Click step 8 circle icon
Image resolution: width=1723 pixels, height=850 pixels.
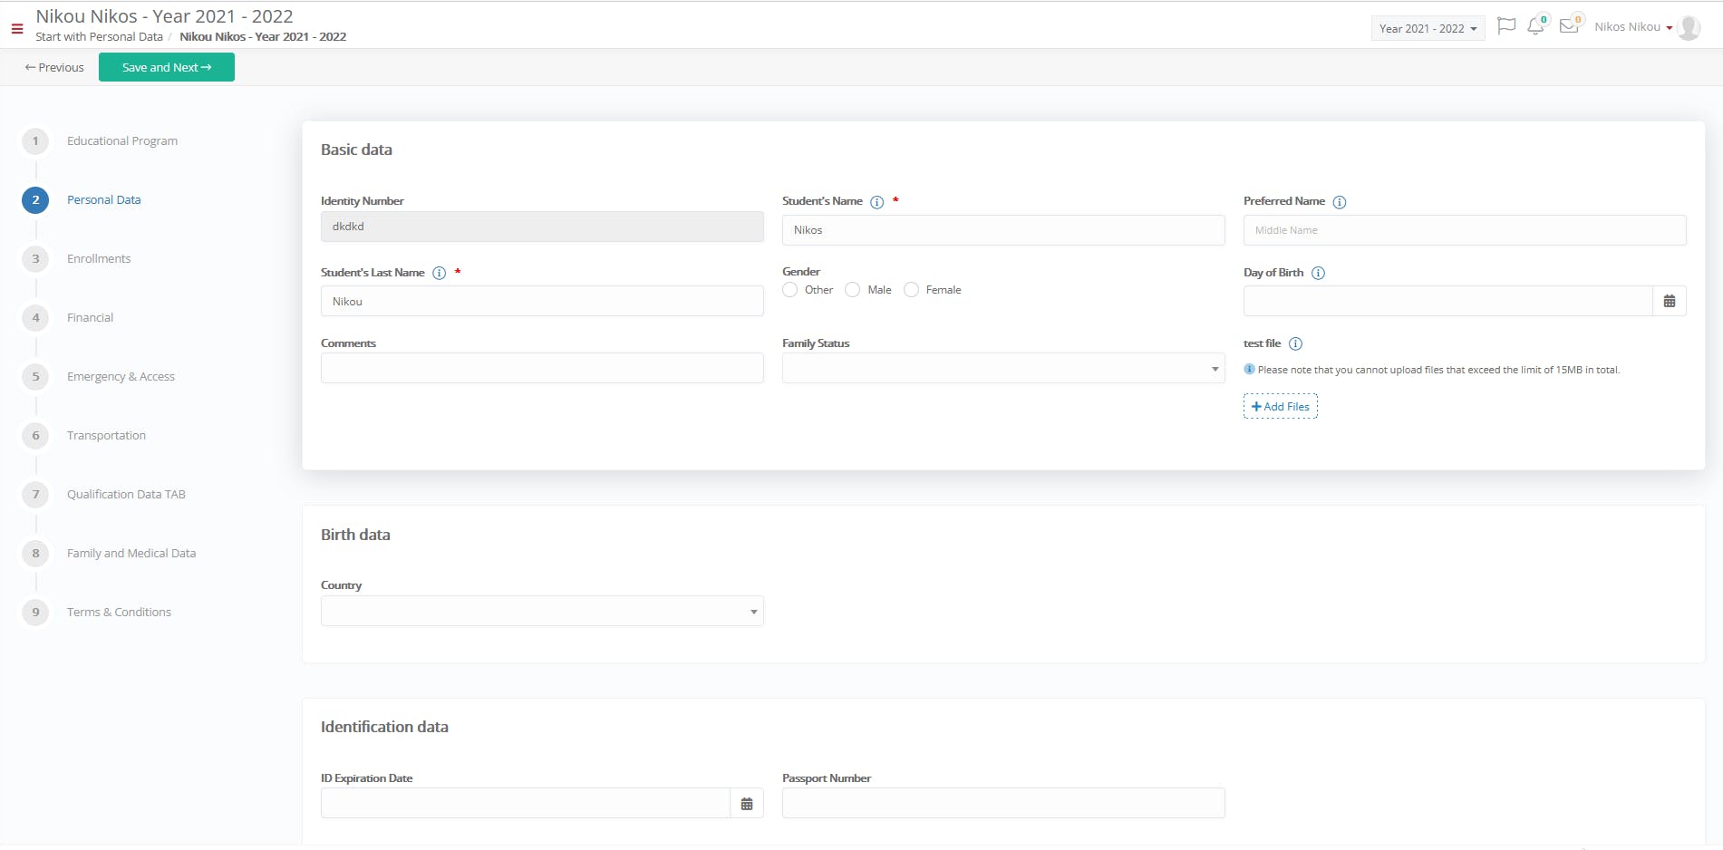click(35, 553)
